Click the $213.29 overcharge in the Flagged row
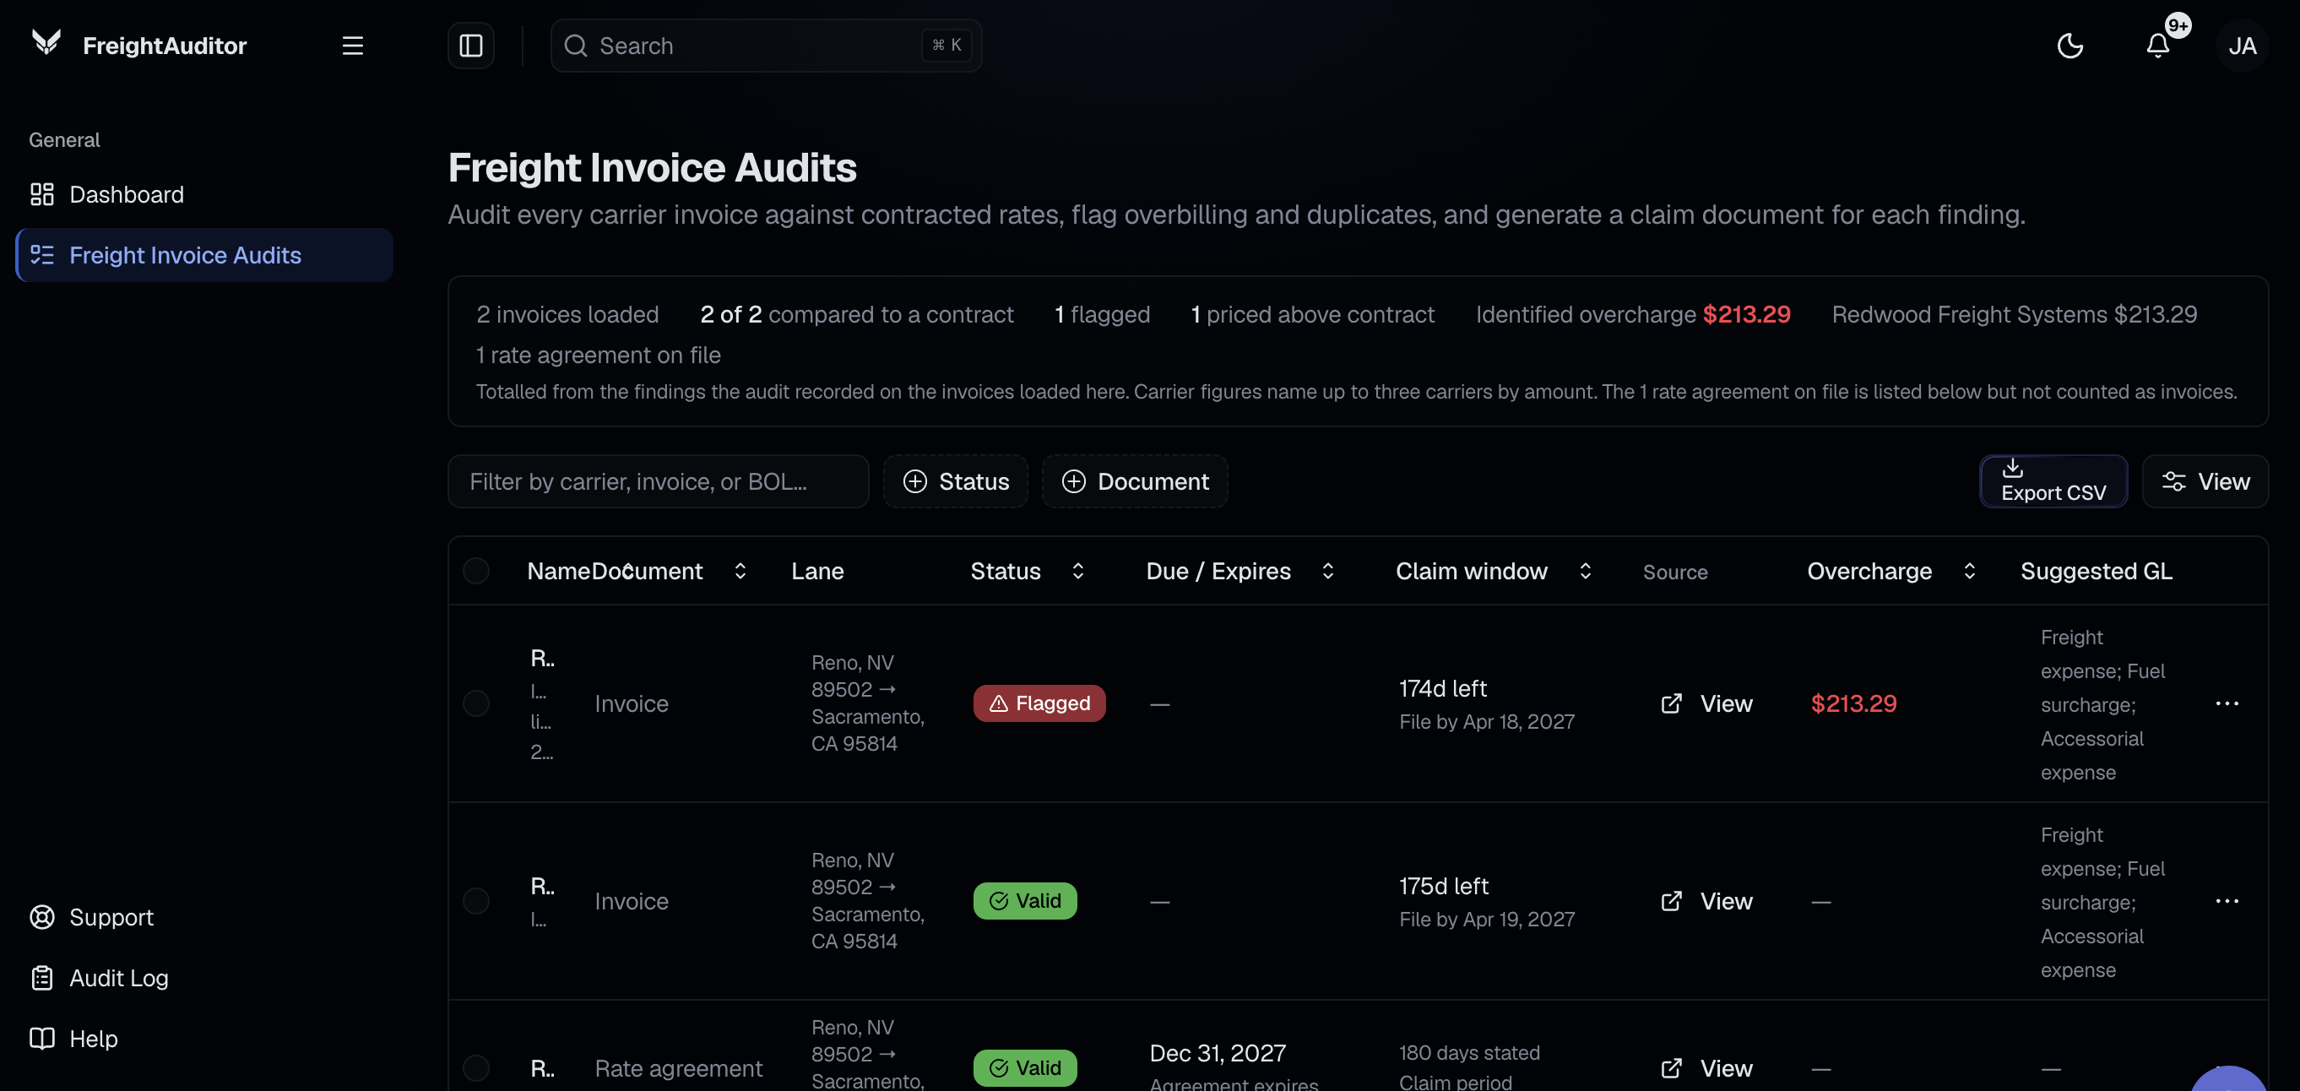2300x1091 pixels. pos(1853,703)
